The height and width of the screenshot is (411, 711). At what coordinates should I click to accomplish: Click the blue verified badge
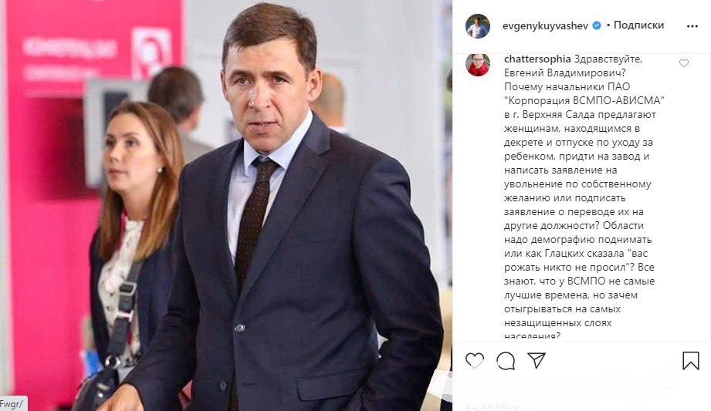(598, 25)
